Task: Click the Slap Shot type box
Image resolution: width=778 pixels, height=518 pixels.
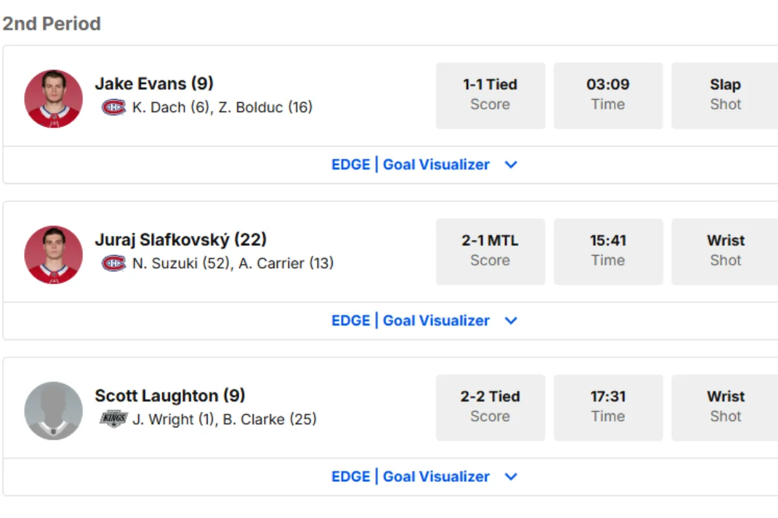Action: tap(725, 95)
